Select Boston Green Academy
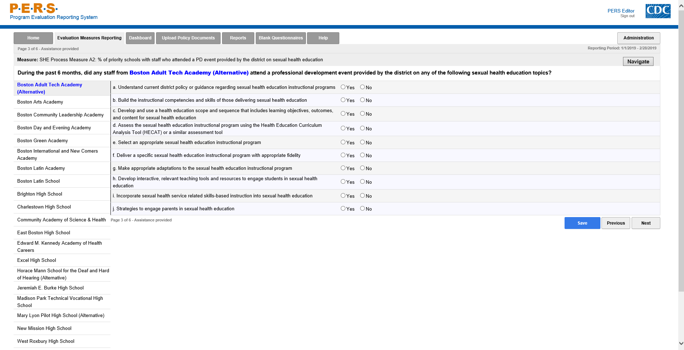This screenshot has height=350, width=684. tap(62, 141)
